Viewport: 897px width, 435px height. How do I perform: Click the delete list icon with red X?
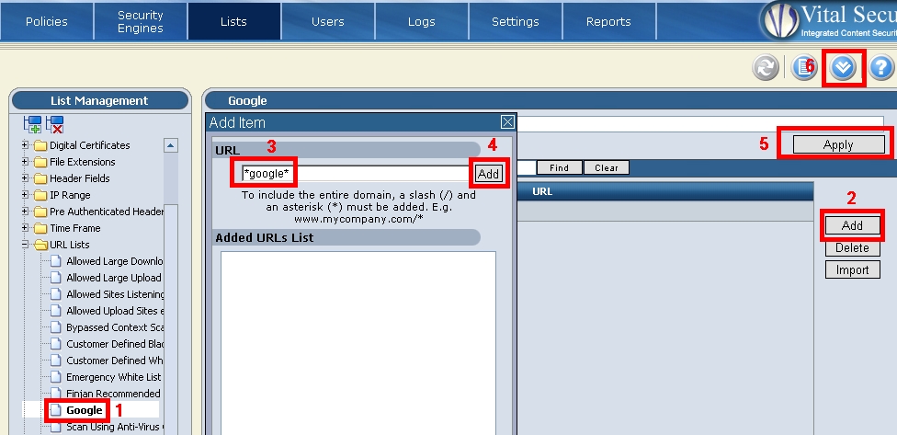55,125
